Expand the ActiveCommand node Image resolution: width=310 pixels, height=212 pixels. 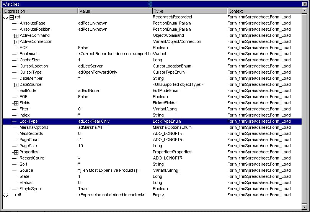16,36
